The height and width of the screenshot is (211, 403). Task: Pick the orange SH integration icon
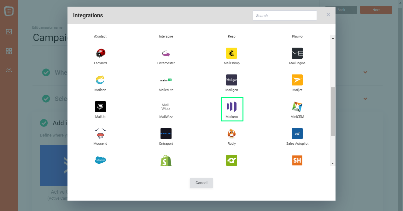(297, 161)
